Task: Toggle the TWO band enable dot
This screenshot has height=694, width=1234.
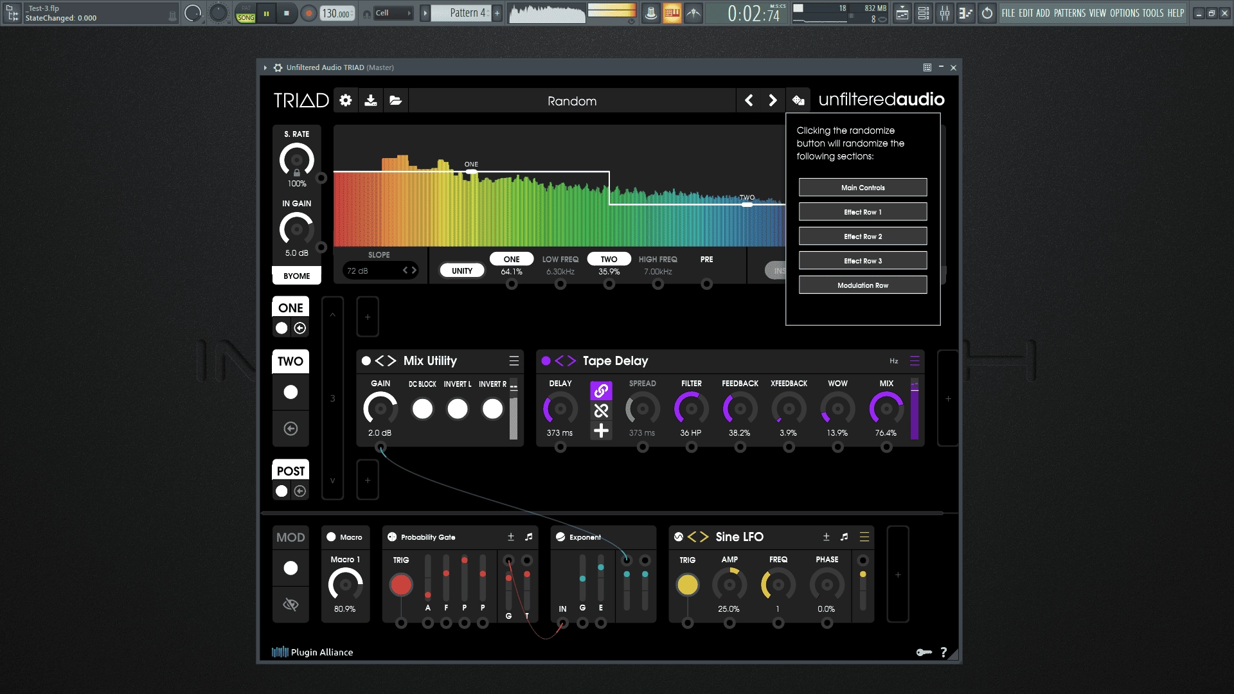Action: tap(291, 392)
